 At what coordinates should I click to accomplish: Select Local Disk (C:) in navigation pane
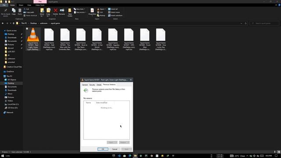[13, 104]
